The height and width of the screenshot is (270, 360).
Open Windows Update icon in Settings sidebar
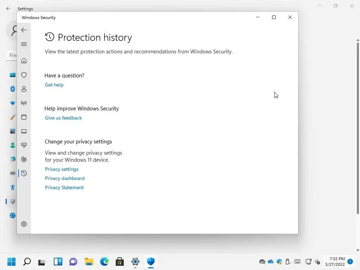click(x=13, y=216)
